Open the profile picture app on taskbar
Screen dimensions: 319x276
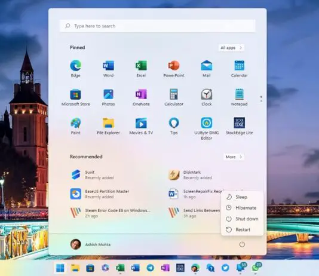tap(195, 268)
